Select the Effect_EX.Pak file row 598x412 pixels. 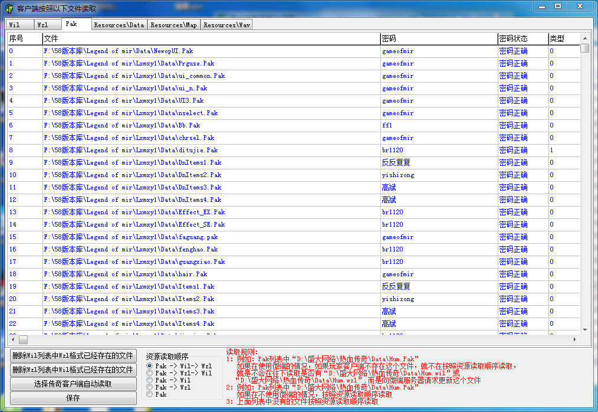[x=294, y=212]
